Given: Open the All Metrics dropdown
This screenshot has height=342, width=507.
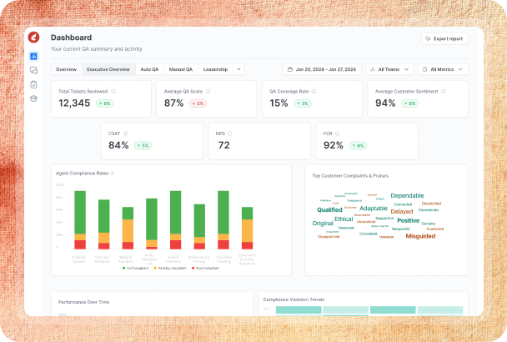Looking at the screenshot, I should 443,69.
